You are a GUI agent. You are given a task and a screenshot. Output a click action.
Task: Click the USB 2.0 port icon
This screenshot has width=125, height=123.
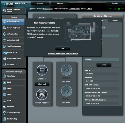[x=67, y=91]
